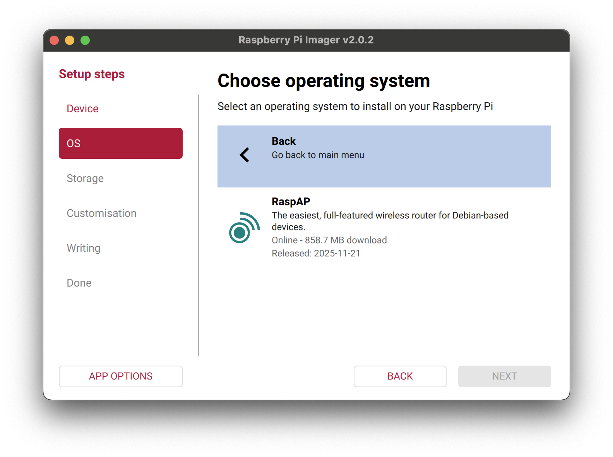The height and width of the screenshot is (457, 613).
Task: Click the "Raspberry Pi Imager v2.0.2" title bar
Action: click(x=306, y=40)
